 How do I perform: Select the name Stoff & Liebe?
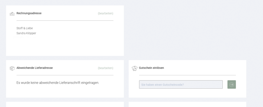point(25,28)
